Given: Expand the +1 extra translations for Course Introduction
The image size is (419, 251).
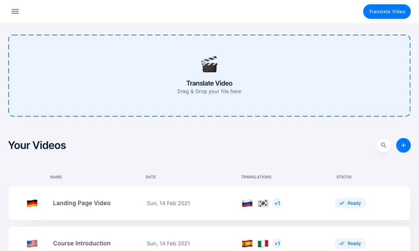Looking at the screenshot, I should (x=277, y=243).
